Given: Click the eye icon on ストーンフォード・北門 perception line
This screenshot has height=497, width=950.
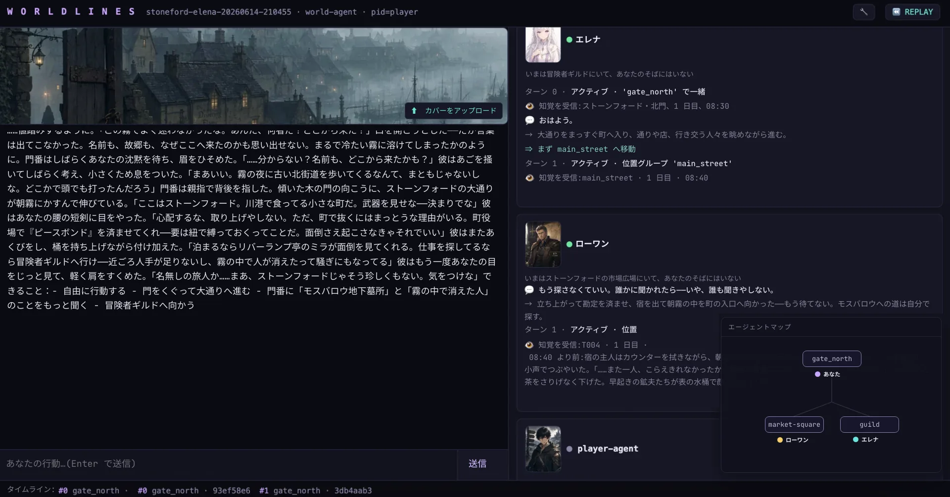Looking at the screenshot, I should [529, 106].
